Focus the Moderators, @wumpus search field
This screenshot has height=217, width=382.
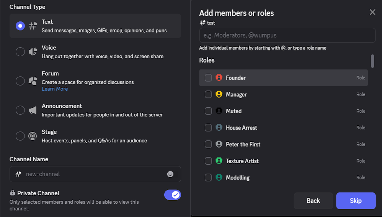[287, 35]
